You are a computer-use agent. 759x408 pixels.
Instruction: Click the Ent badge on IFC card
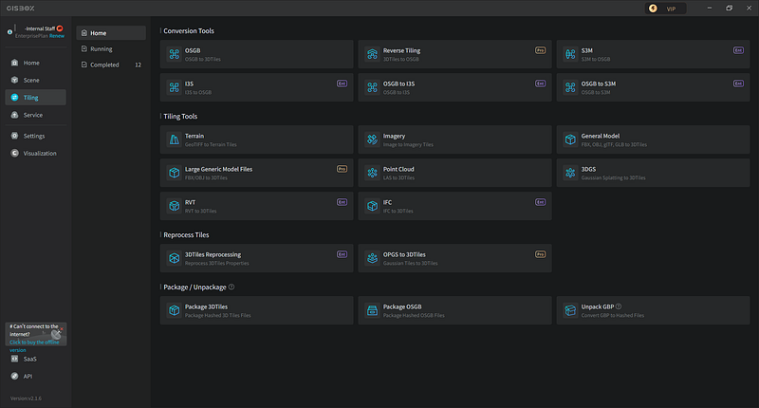(540, 202)
